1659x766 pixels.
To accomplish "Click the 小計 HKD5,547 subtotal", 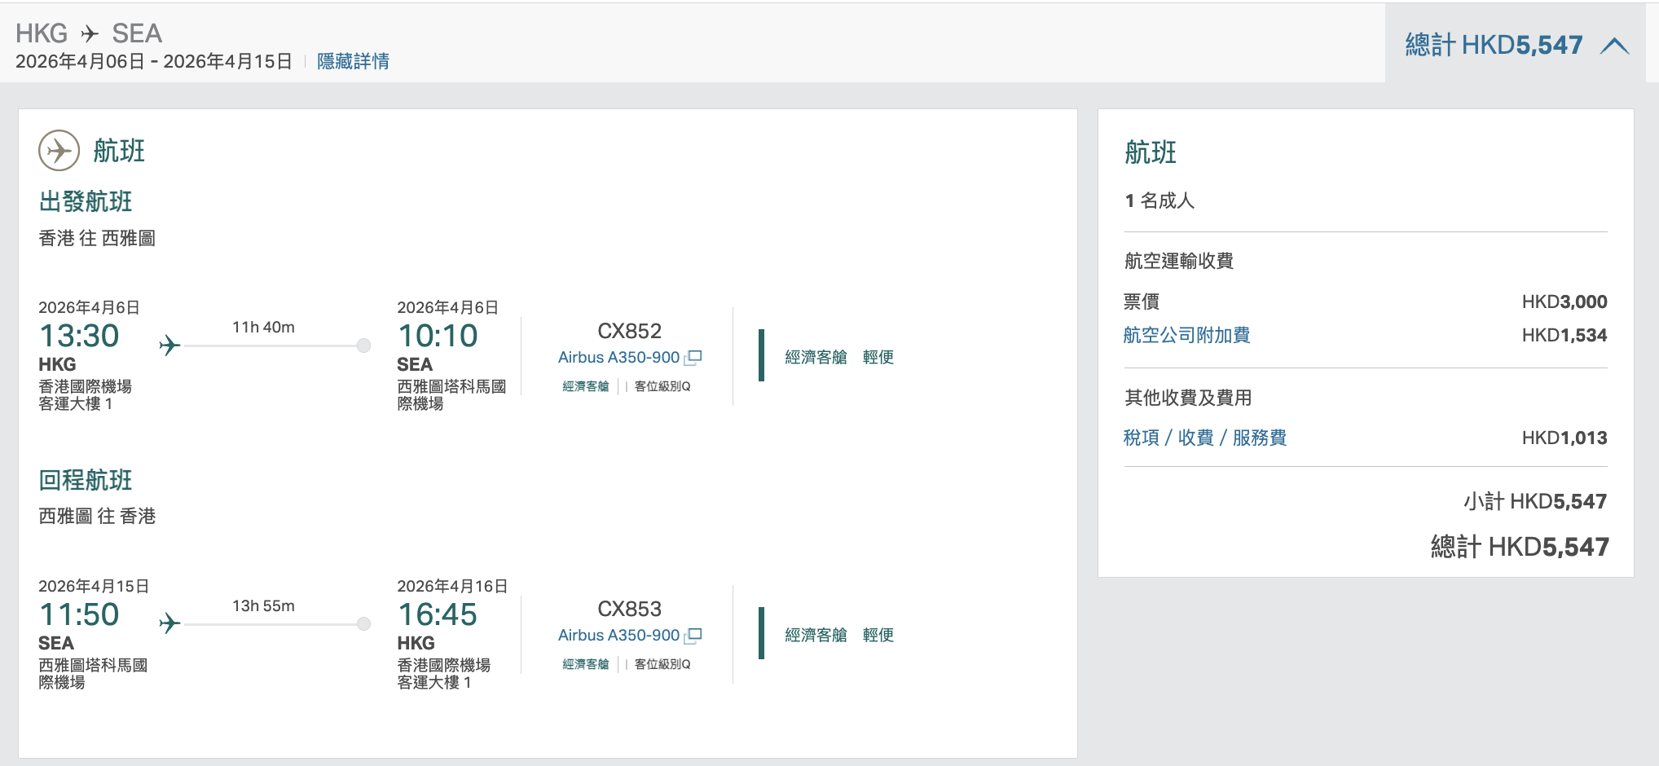I will pos(1535,501).
